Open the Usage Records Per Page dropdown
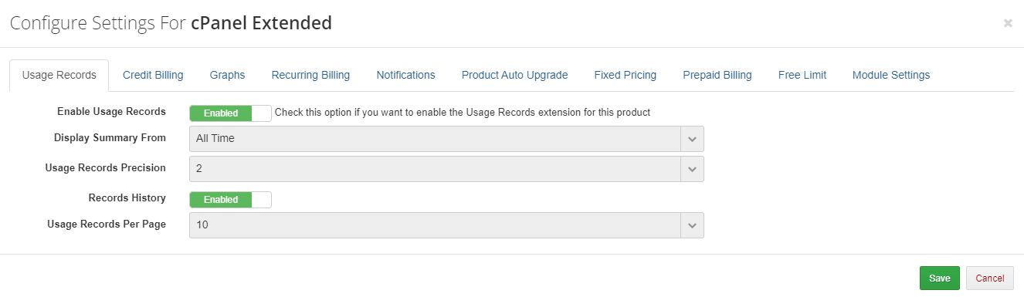Viewport: 1024px width, 297px height. [446, 225]
